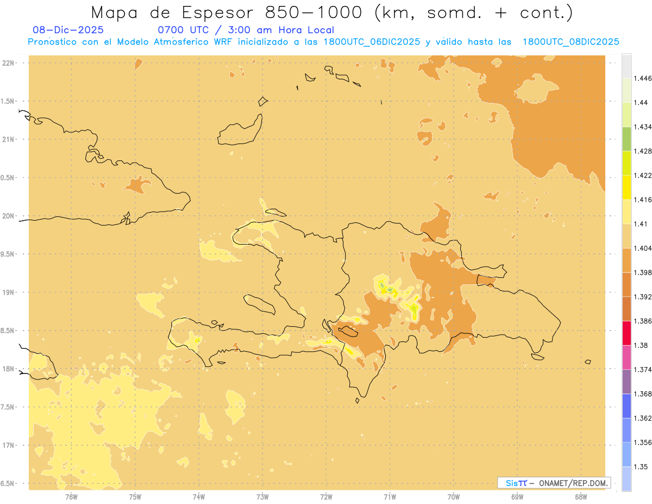Click the 68W longitude label
This screenshot has height=504, width=652.
pos(581,497)
